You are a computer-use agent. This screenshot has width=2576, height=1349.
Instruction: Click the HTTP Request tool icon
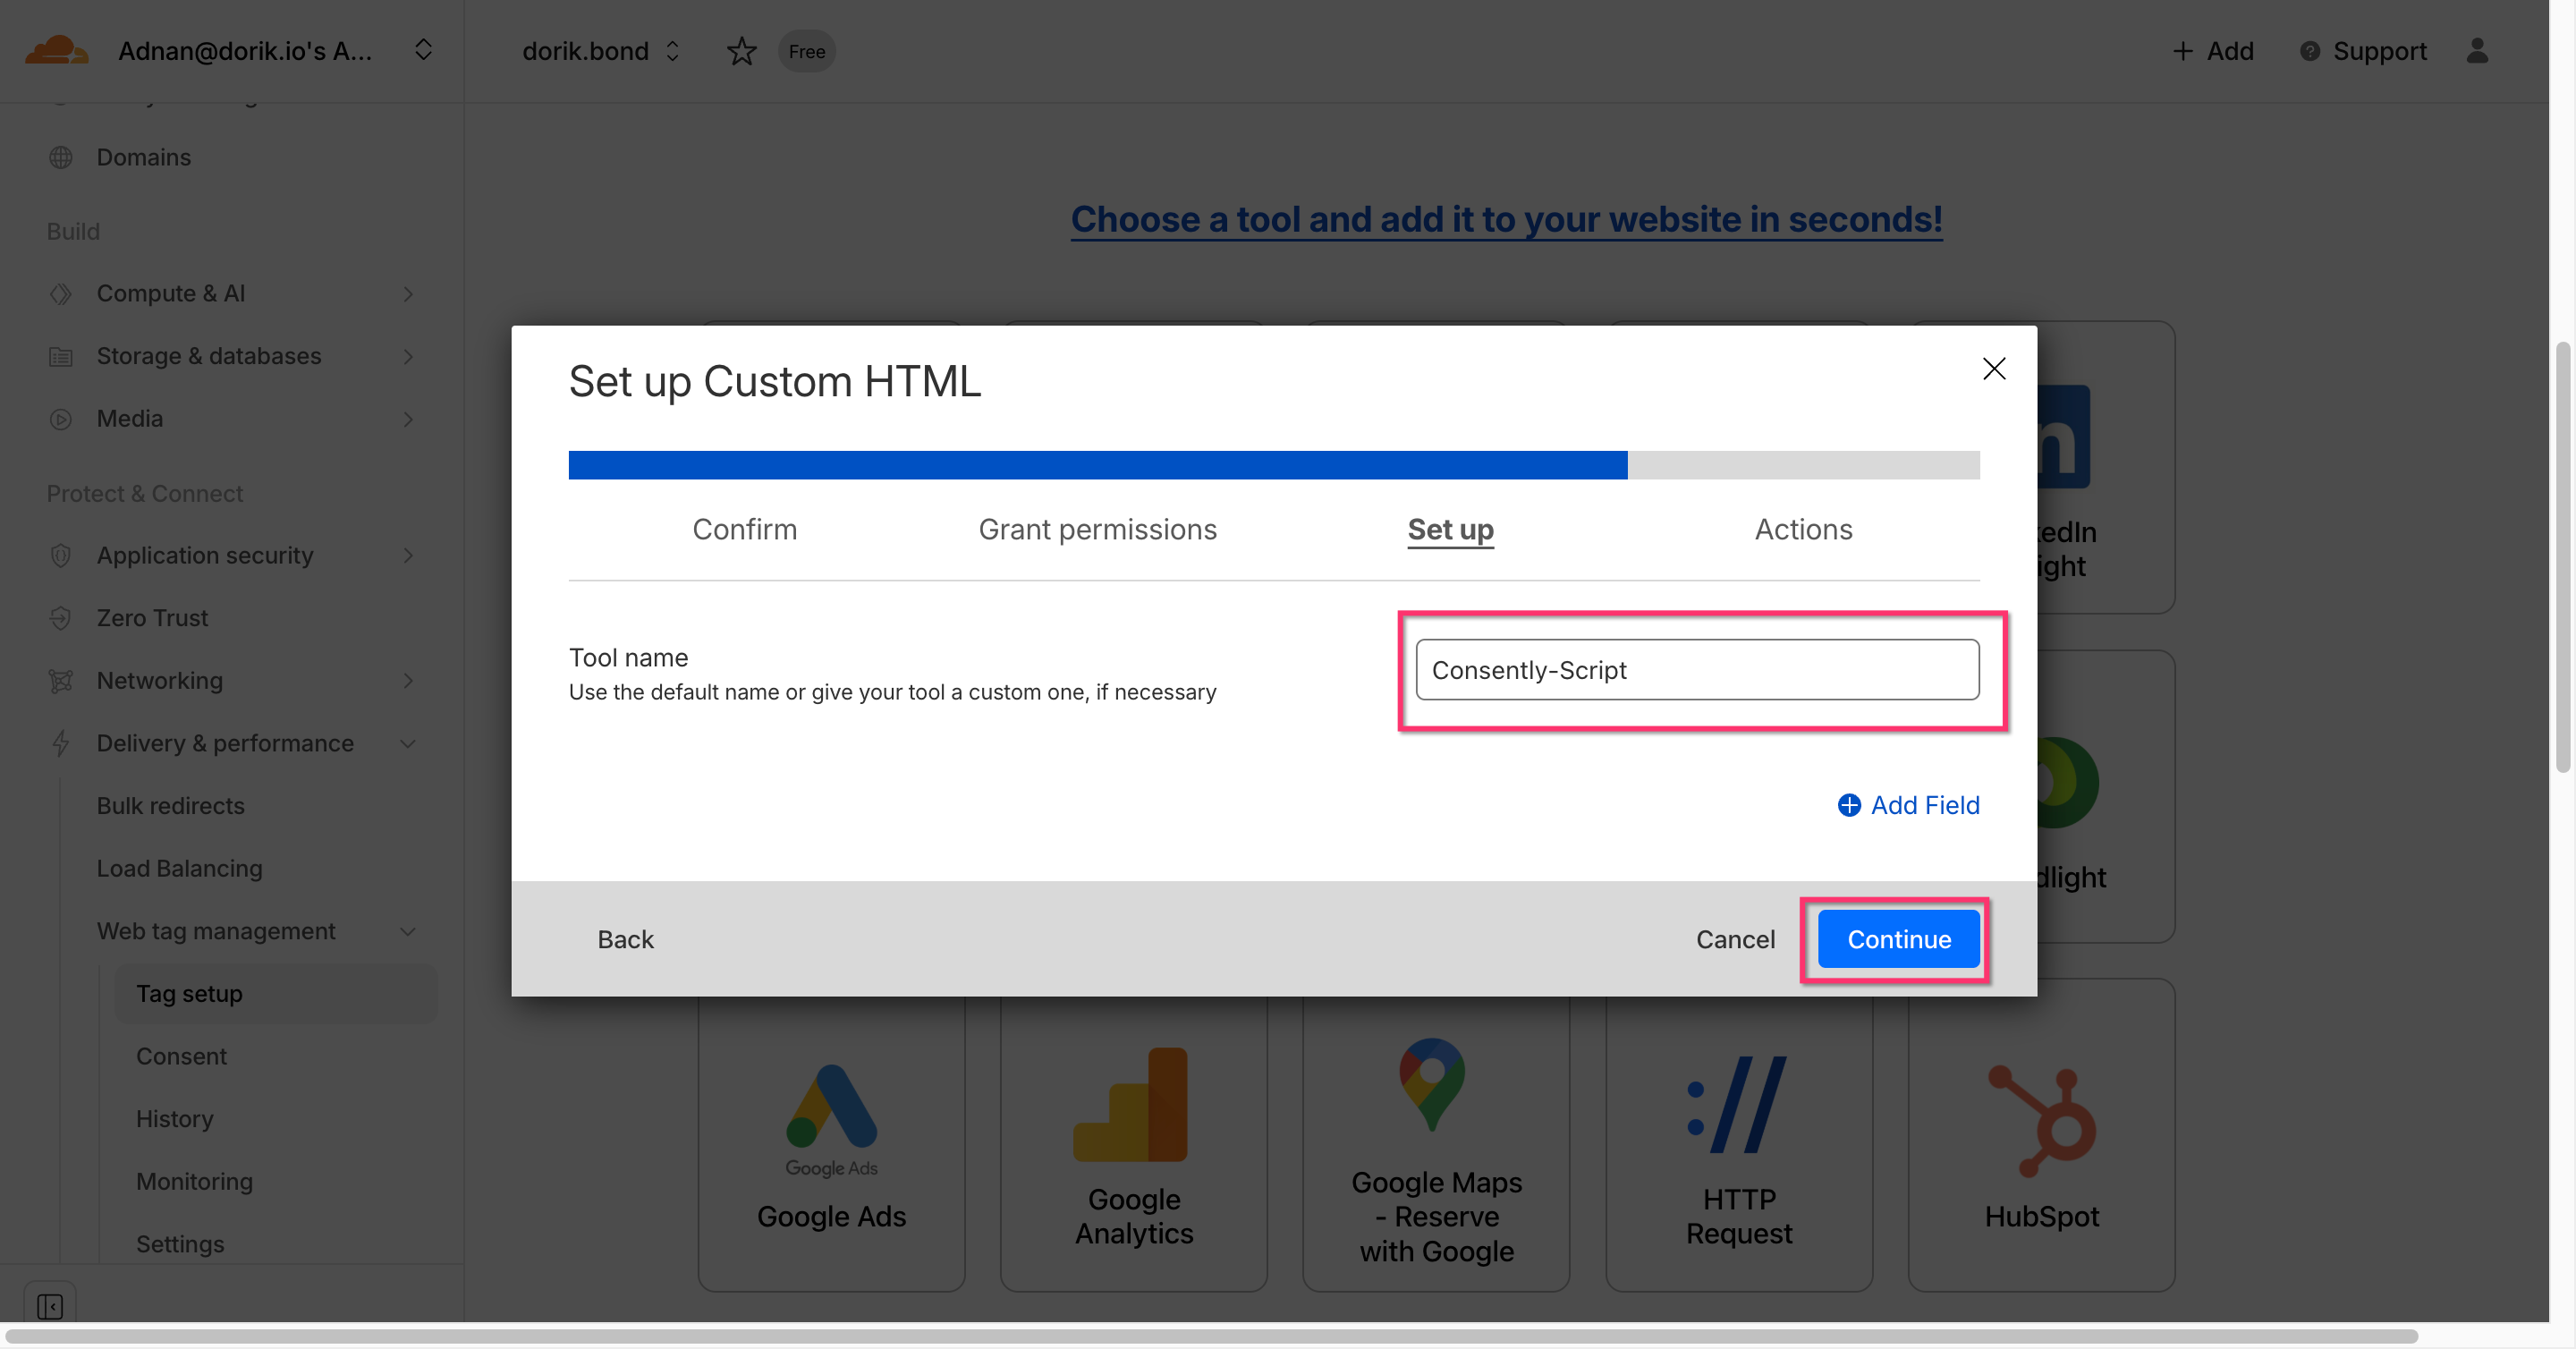point(1738,1105)
